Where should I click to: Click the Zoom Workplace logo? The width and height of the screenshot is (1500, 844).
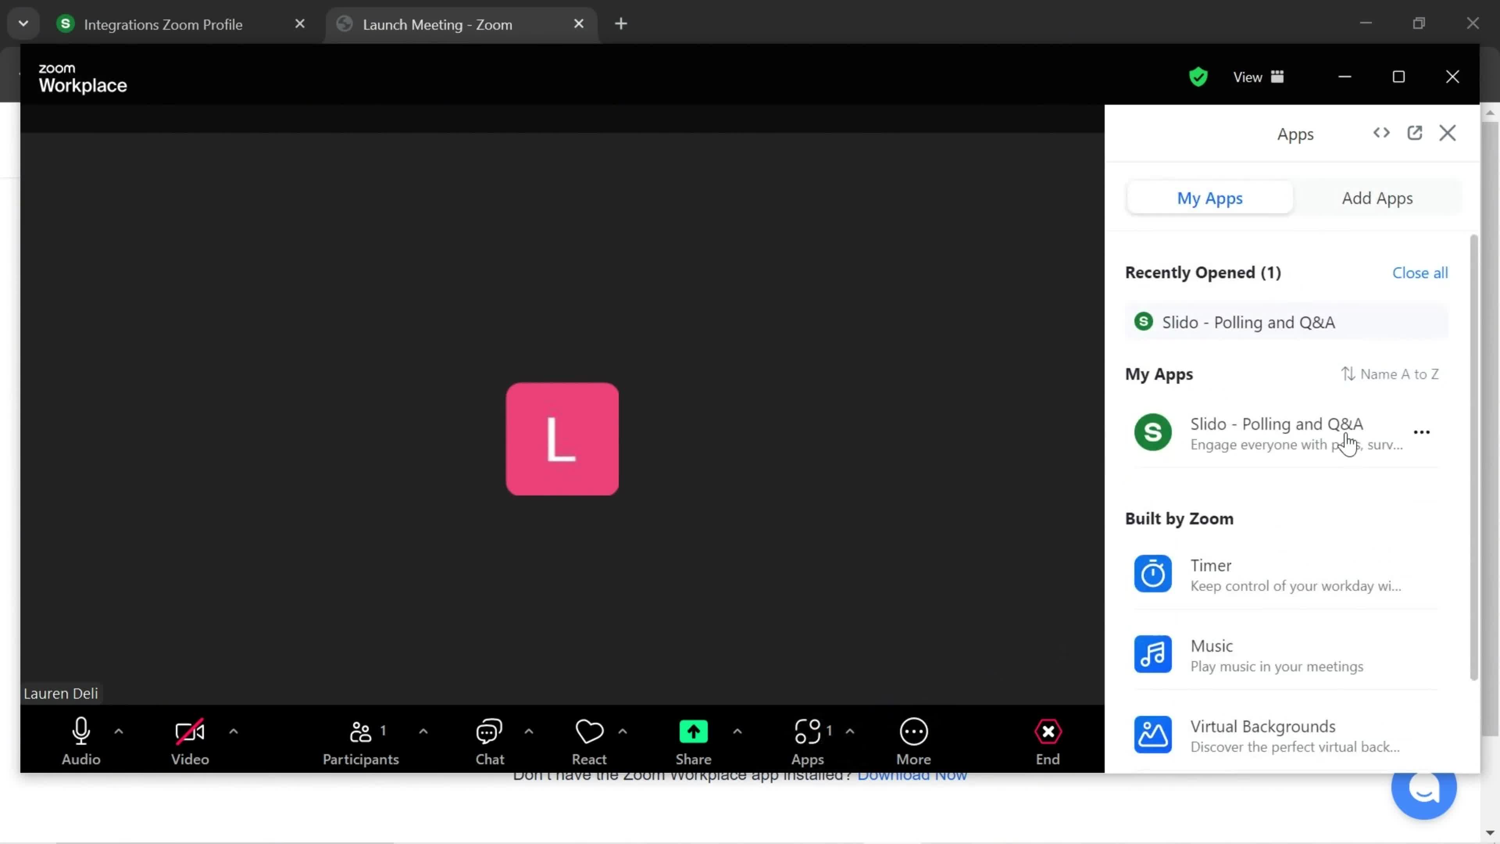[x=83, y=78]
